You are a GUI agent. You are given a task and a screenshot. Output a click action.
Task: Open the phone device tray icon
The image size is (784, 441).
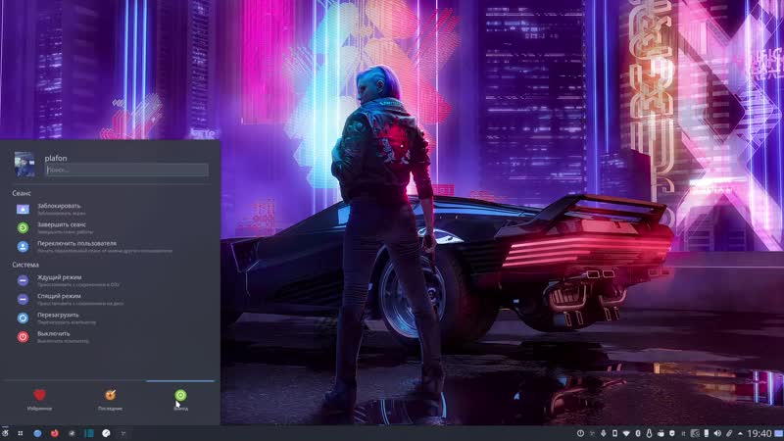[615, 433]
